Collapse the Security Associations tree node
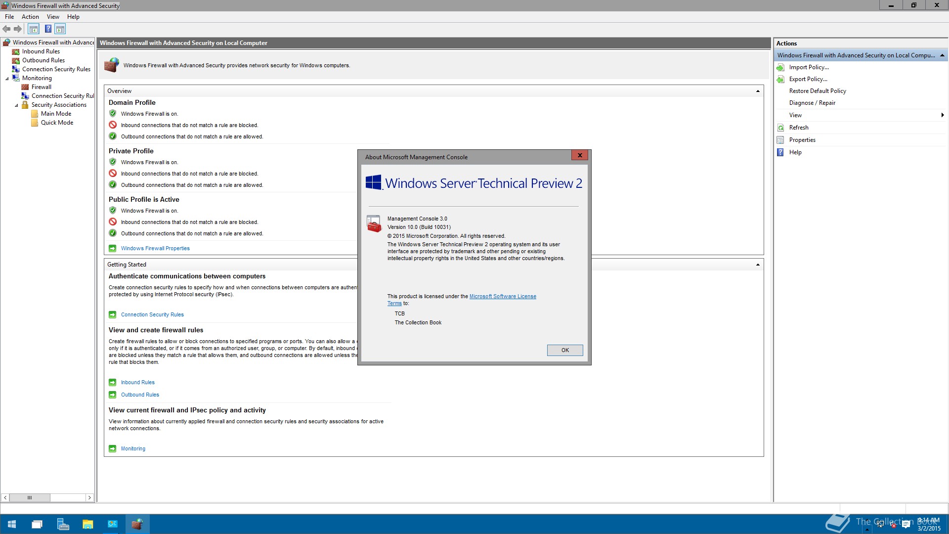949x534 pixels. coord(16,105)
